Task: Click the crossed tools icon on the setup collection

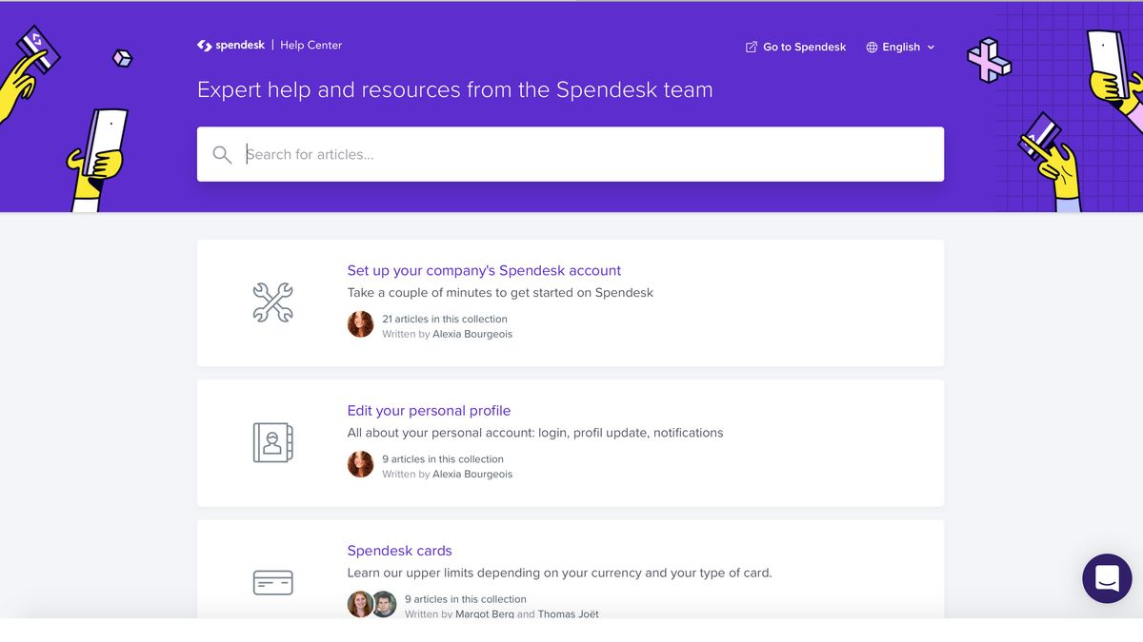Action: pyautogui.click(x=273, y=302)
